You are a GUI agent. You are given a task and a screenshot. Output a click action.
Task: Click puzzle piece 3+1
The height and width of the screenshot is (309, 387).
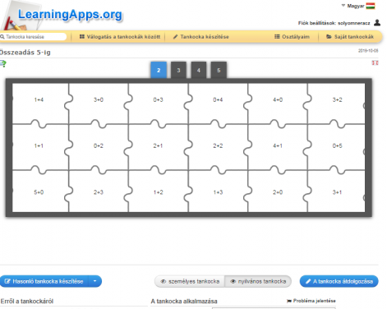pos(338,192)
